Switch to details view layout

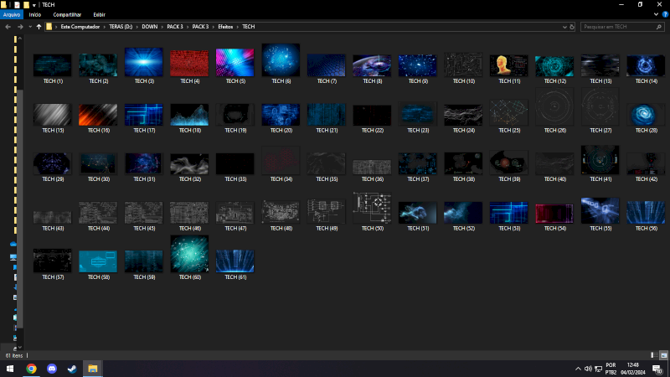652,355
